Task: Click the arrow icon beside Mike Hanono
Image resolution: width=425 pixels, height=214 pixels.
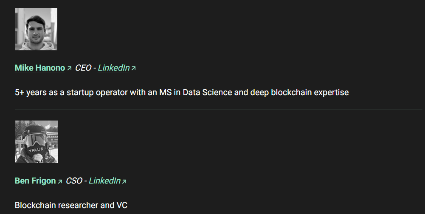Action: coord(69,68)
